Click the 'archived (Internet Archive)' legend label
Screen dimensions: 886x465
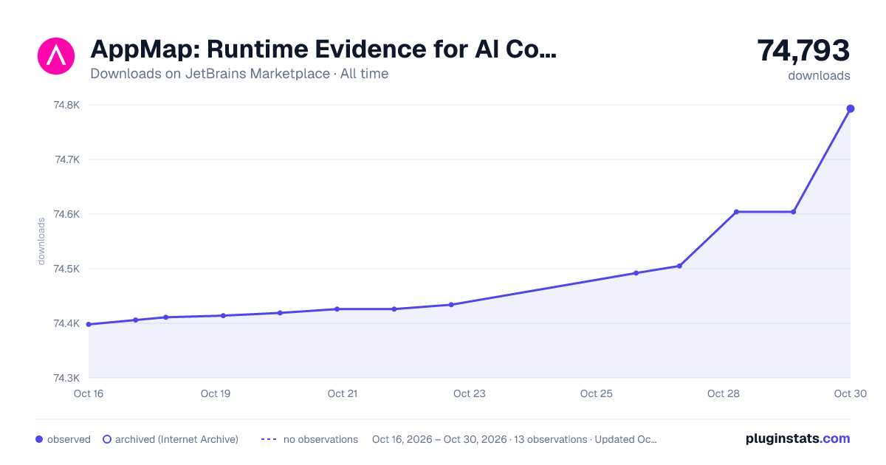click(176, 439)
